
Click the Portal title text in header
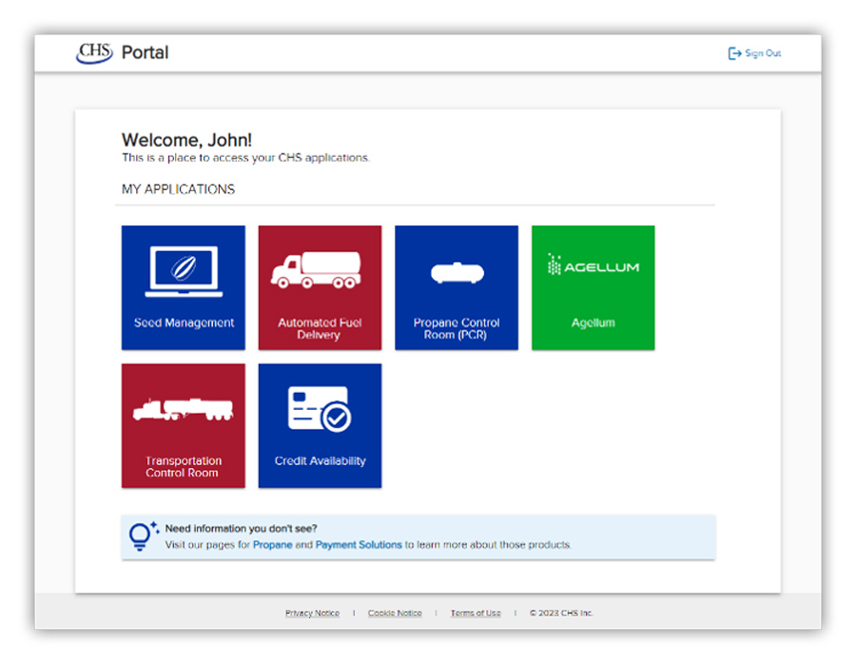coord(145,52)
